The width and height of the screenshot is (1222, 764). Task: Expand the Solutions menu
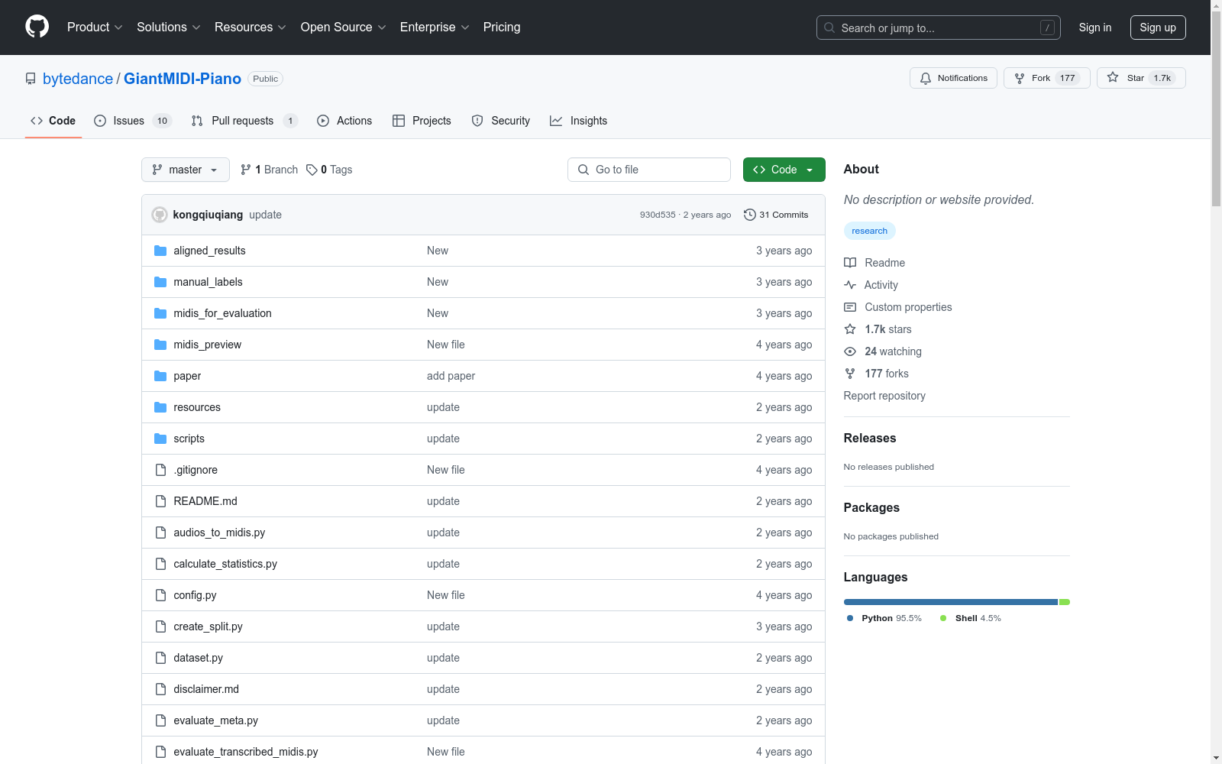pyautogui.click(x=169, y=27)
